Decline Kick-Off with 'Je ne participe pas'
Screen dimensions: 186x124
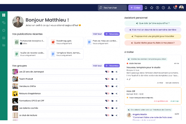coord(161,101)
